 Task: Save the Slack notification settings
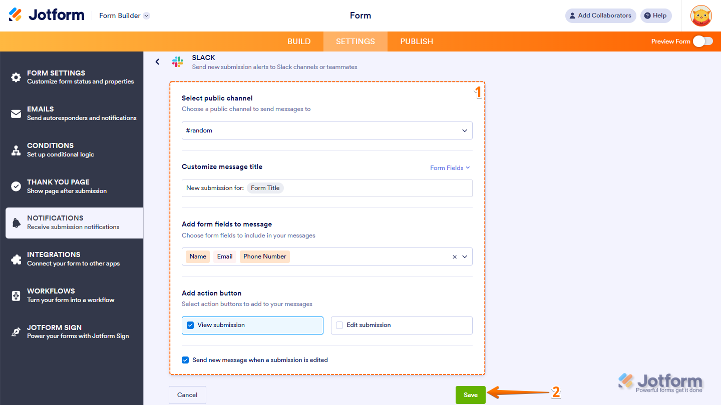click(470, 394)
